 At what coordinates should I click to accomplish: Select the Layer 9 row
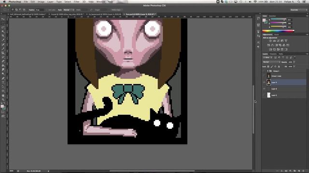[x=284, y=83]
